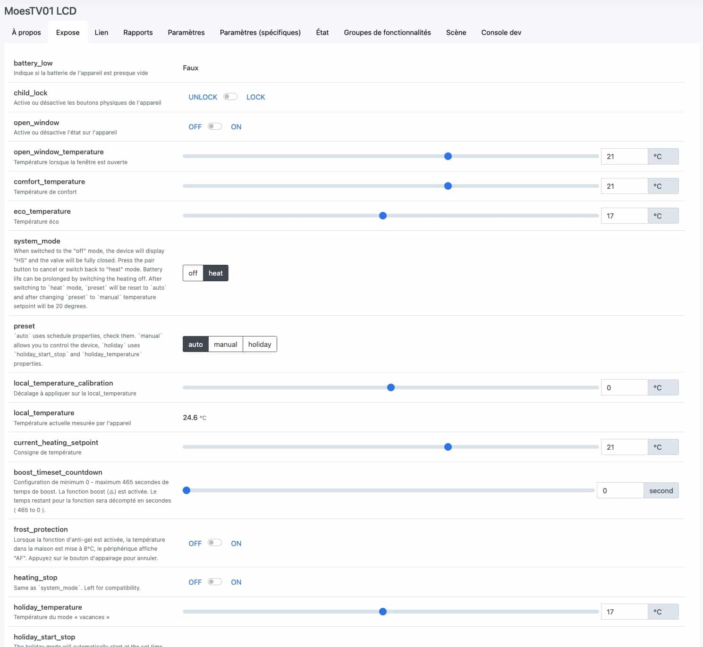Enable the frost_protection switch
This screenshot has width=703, height=647.
215,543
